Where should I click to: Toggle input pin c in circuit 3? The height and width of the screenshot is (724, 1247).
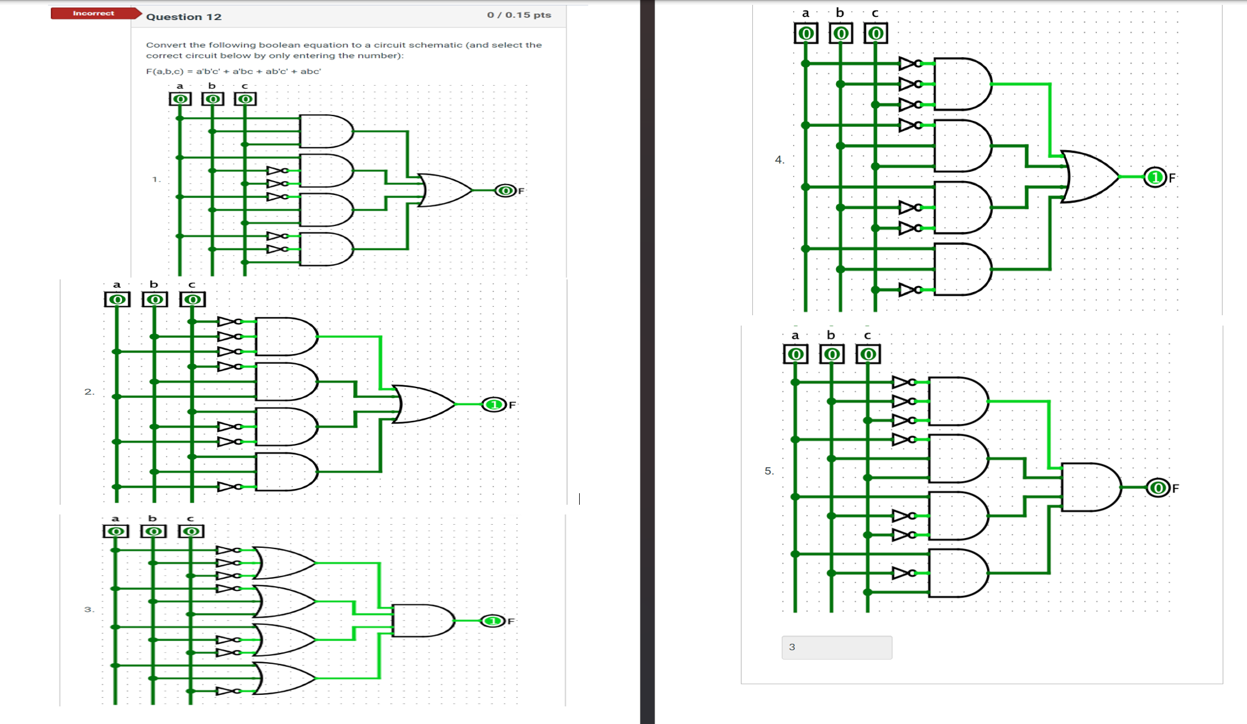click(191, 531)
